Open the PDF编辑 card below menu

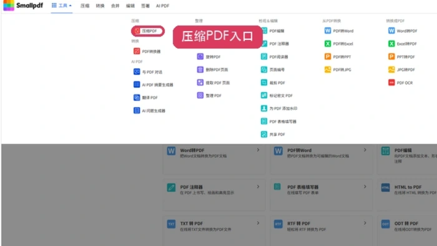tap(407, 158)
